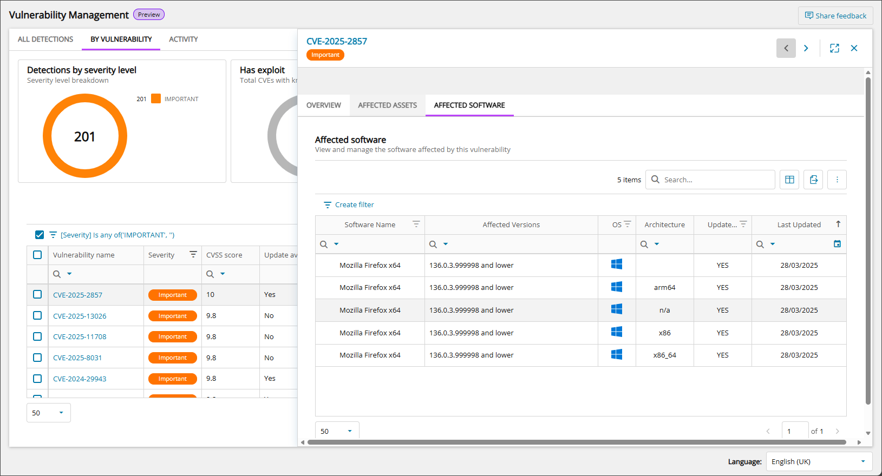
Task: Open the column chooser icon
Action: tap(789, 180)
